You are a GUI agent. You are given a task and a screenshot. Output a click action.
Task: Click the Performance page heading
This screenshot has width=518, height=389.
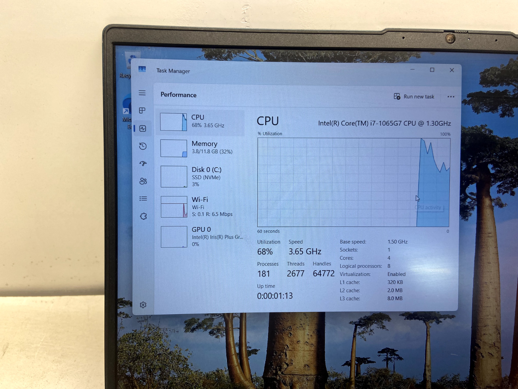[x=178, y=95]
